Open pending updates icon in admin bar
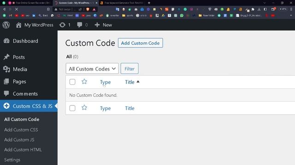Screen dimensions: 295x165 (62, 25)
